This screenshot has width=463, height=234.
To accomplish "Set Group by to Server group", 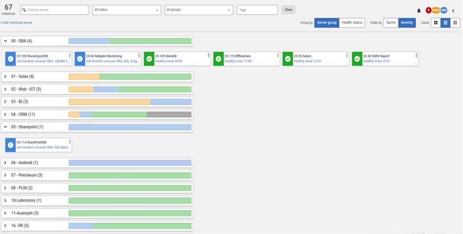I will click(x=327, y=22).
